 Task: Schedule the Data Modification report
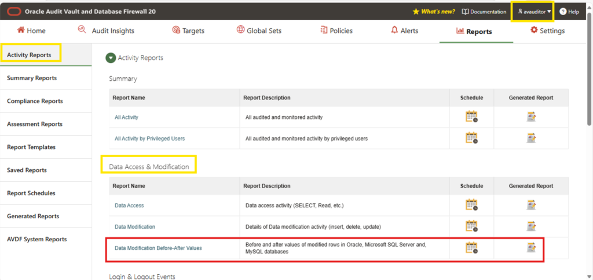tap(471, 226)
